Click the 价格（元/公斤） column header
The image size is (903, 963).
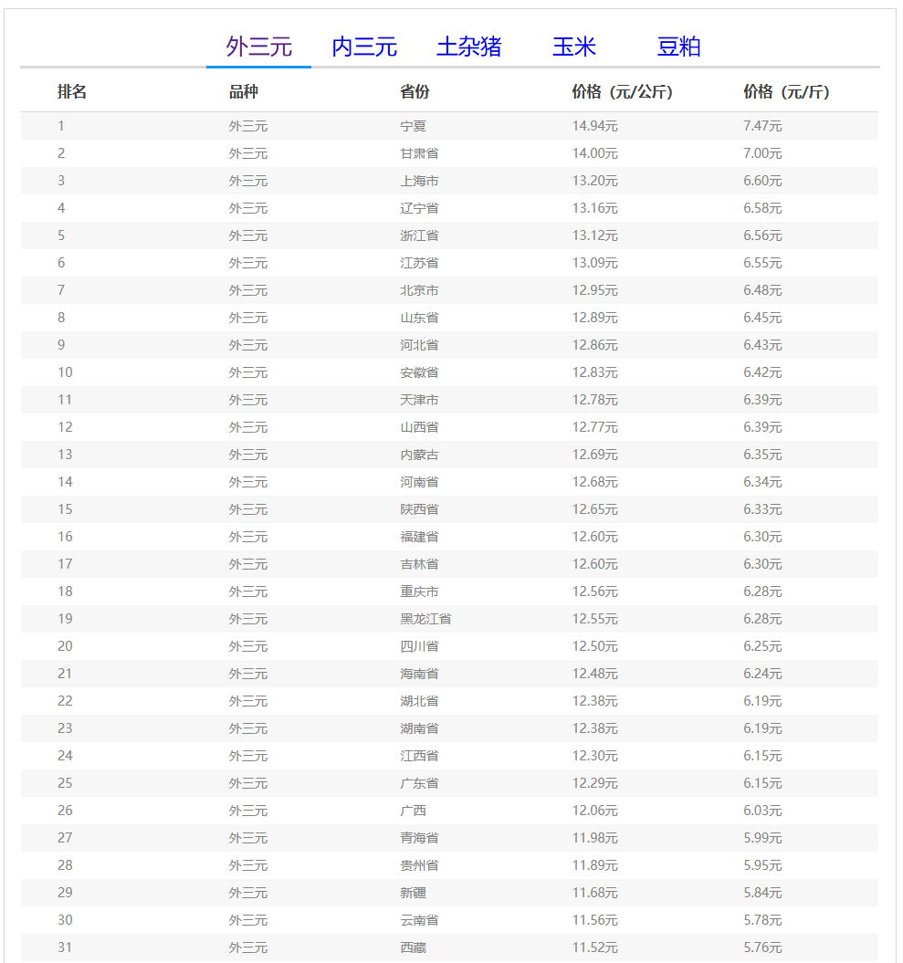pos(622,92)
